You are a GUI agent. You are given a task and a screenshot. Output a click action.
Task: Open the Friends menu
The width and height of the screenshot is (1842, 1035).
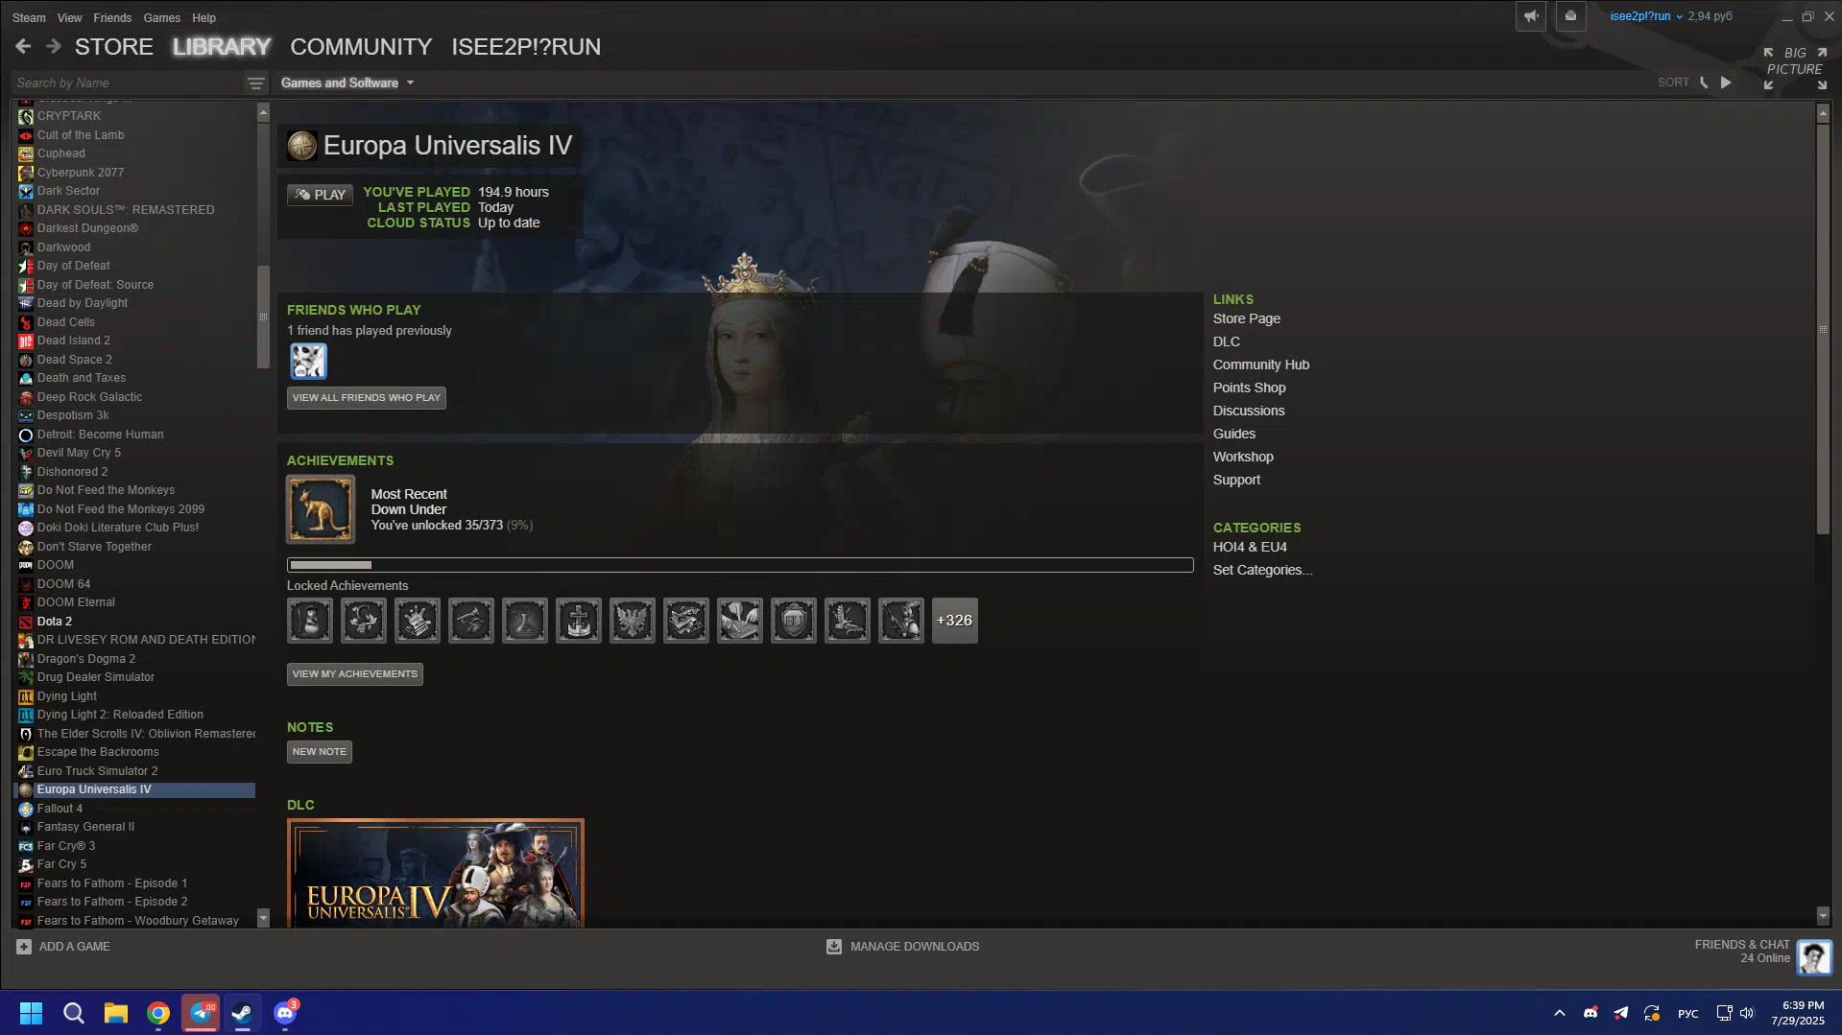(112, 17)
